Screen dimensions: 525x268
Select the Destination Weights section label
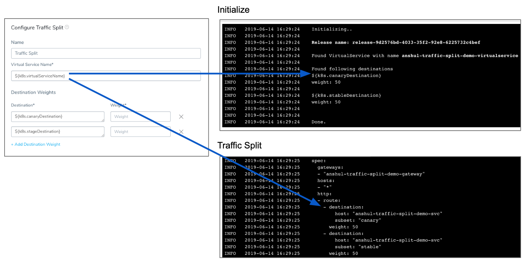click(x=33, y=92)
